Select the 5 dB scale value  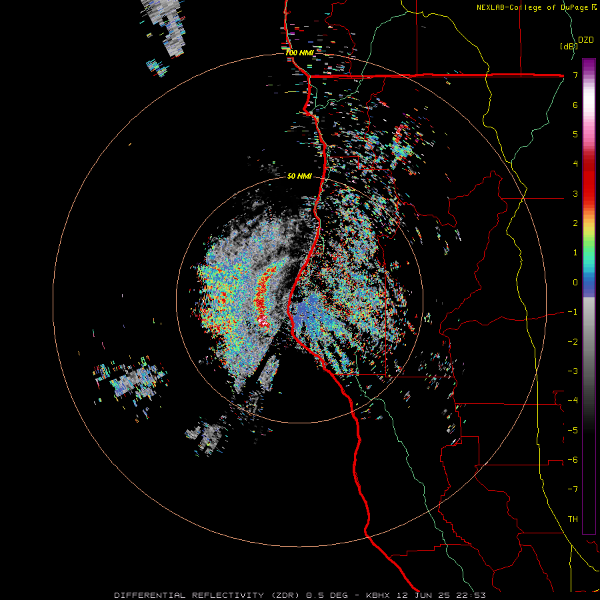point(575,134)
